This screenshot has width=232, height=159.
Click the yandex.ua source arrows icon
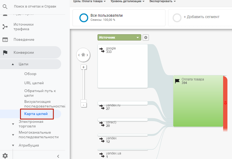tap(102, 155)
